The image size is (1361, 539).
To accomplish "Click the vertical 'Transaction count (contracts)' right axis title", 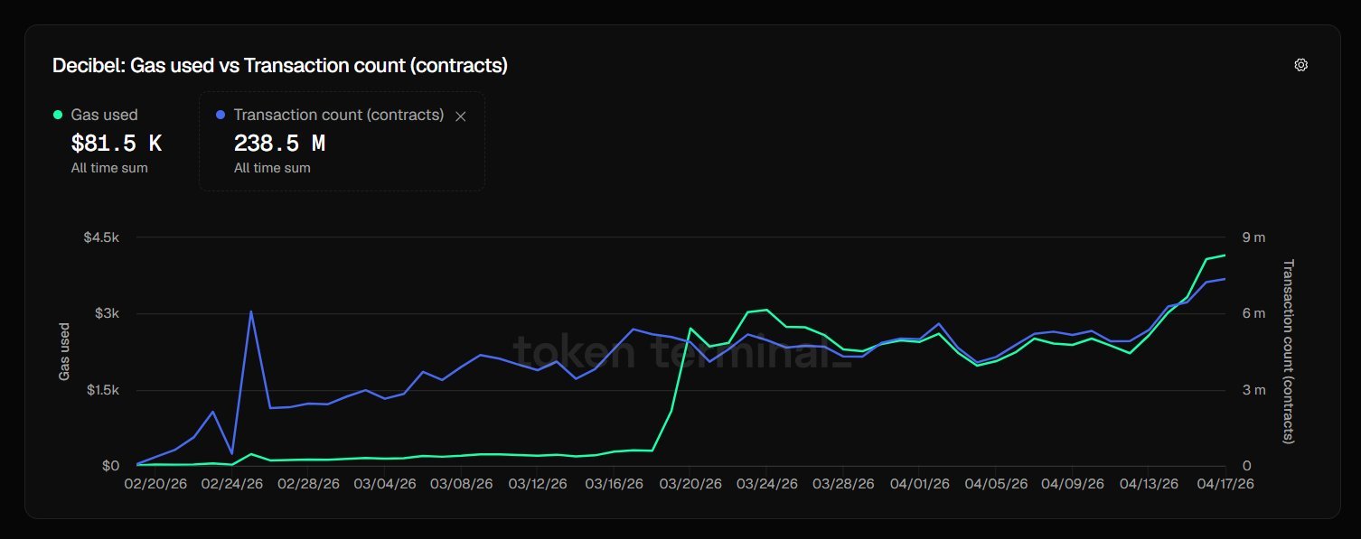I will point(1289,351).
